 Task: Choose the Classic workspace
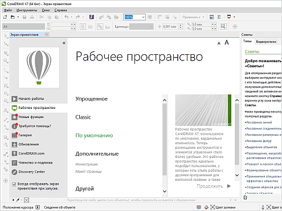(83, 117)
